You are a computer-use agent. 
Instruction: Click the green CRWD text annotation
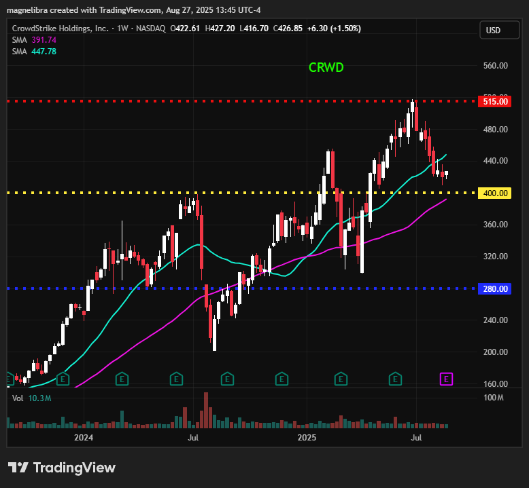[326, 68]
